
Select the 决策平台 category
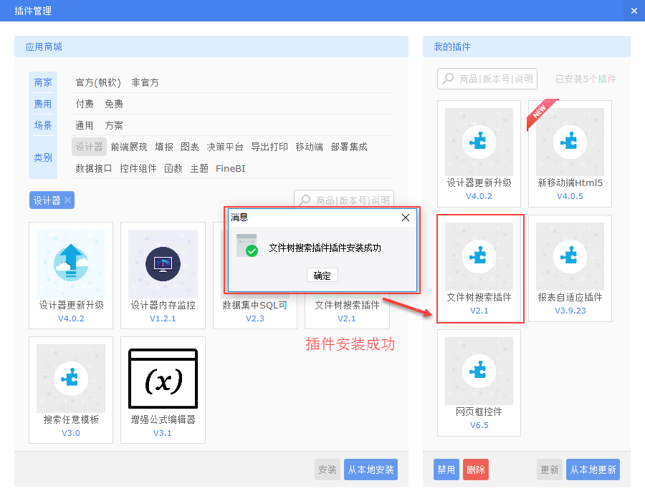click(225, 147)
